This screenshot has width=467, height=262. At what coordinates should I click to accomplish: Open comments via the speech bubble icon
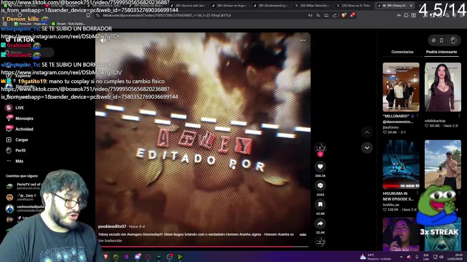pyautogui.click(x=320, y=186)
